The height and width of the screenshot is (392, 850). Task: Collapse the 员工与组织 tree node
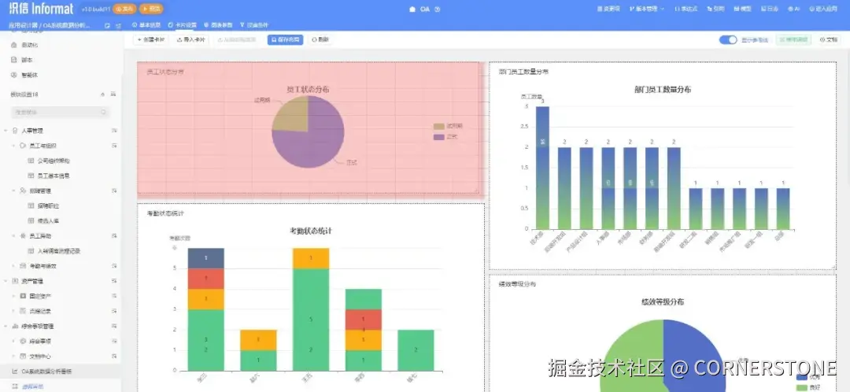13,146
